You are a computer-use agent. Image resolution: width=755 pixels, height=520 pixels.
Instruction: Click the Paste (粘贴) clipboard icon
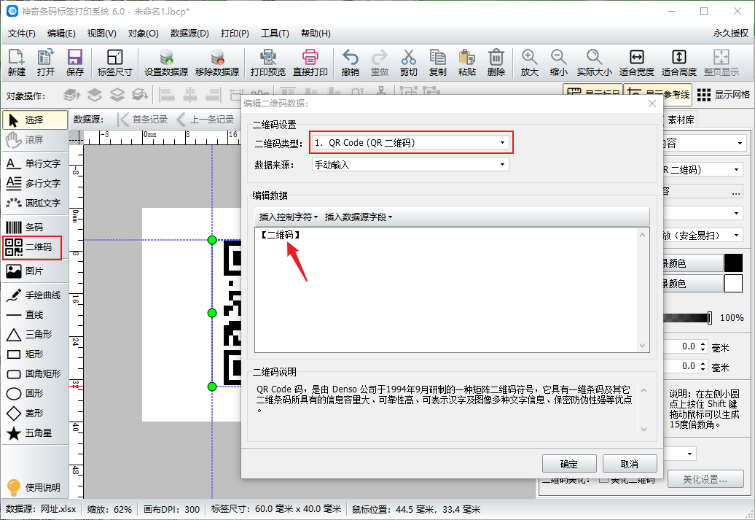[466, 63]
